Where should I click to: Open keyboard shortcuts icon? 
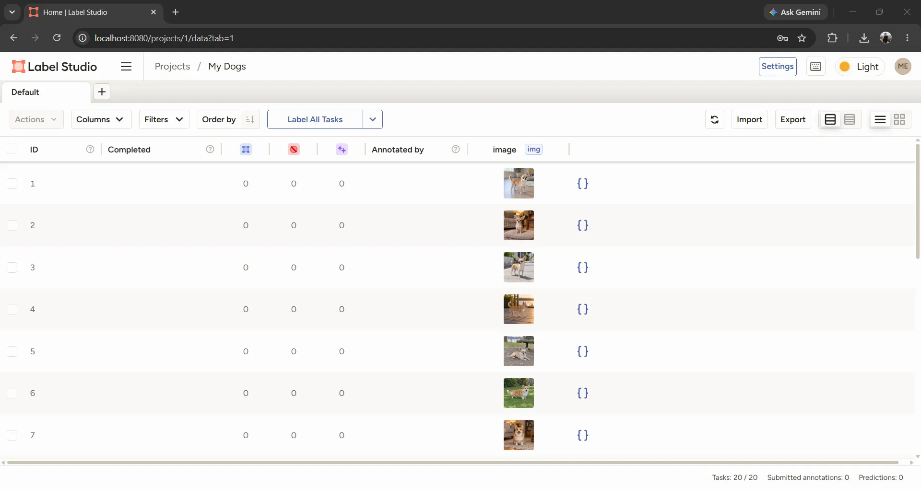(x=815, y=67)
